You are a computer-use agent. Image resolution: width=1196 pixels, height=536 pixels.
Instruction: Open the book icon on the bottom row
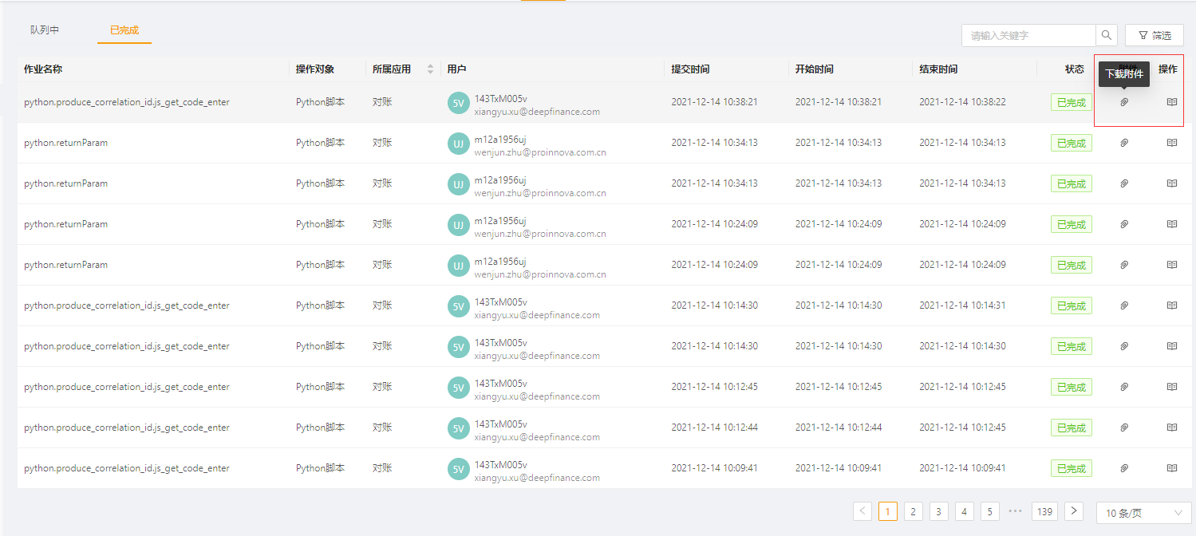point(1171,468)
